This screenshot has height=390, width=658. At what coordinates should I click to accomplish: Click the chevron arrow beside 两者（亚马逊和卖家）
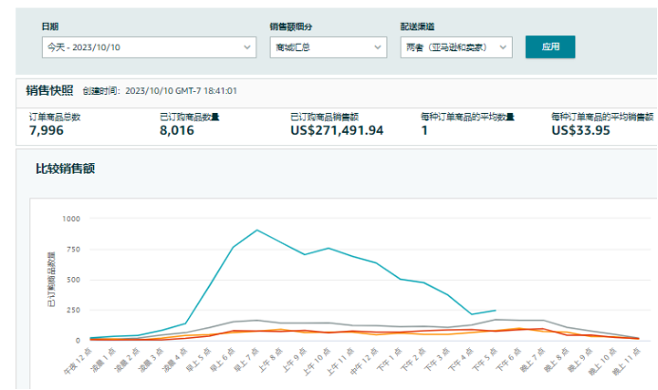pyautogui.click(x=502, y=46)
